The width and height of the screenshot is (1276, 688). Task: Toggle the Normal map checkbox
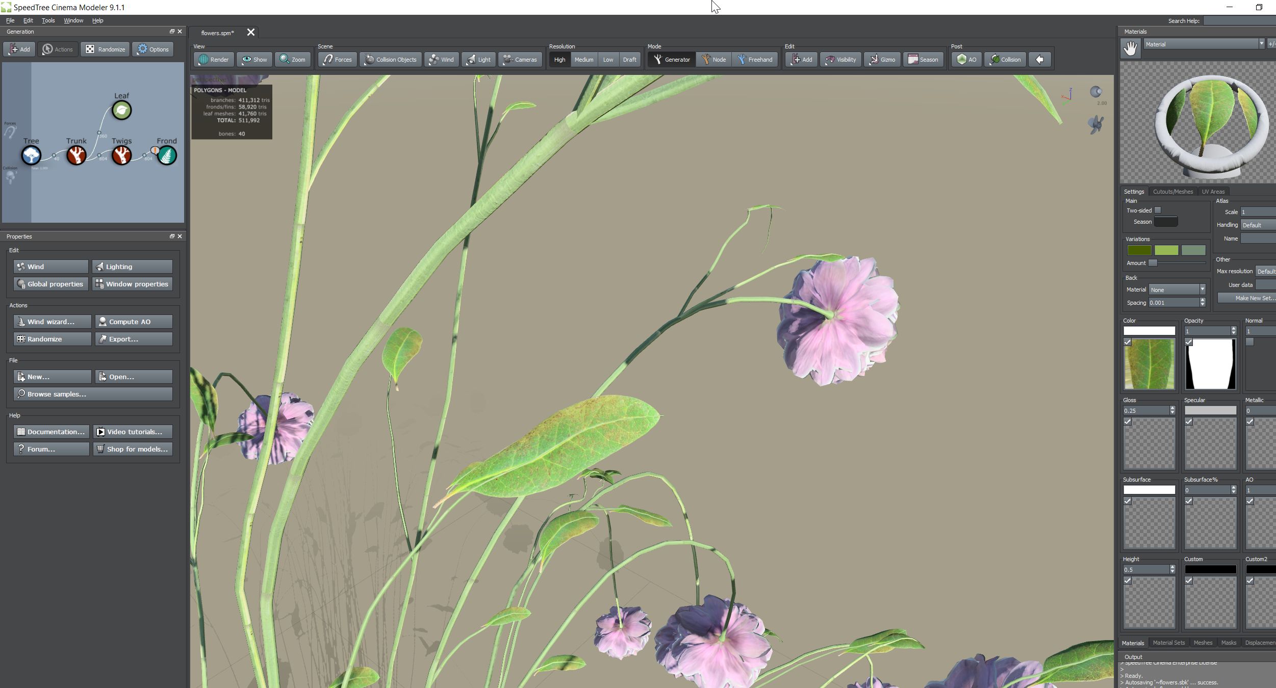1250,342
